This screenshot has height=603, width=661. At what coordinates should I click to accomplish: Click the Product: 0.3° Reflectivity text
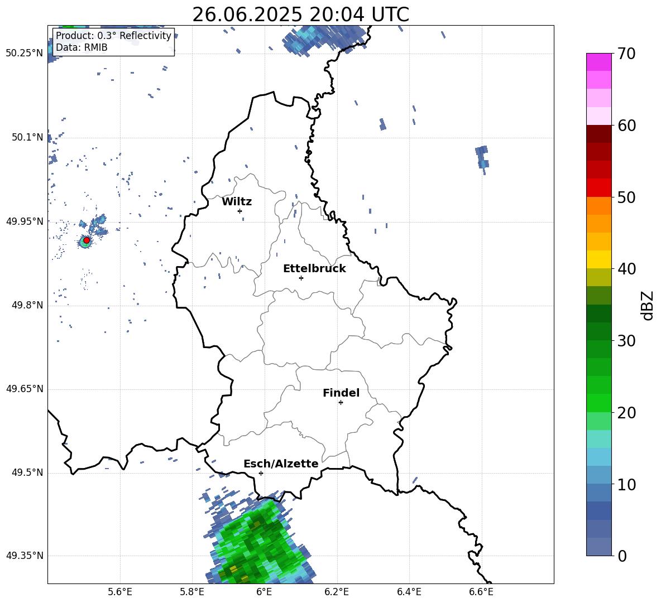click(113, 36)
